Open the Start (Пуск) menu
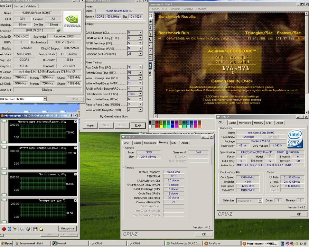Viewport: 309px width, 247px height. tap(6, 243)
